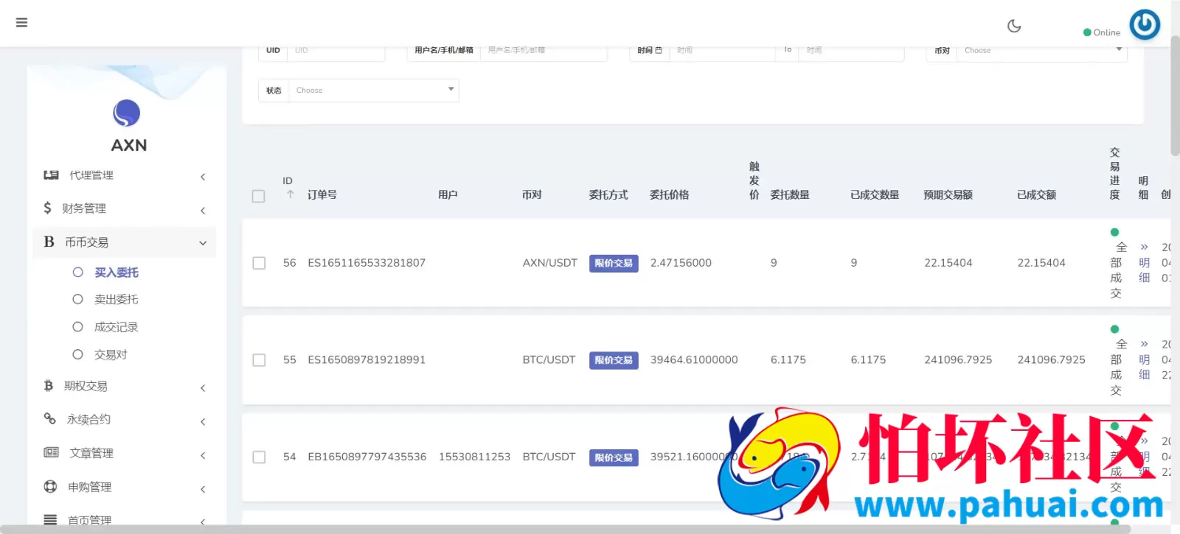Check the box for order 56

259,263
